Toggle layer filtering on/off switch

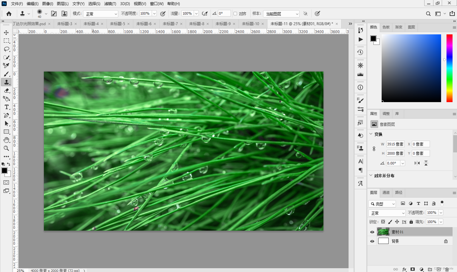pyautogui.click(x=442, y=203)
